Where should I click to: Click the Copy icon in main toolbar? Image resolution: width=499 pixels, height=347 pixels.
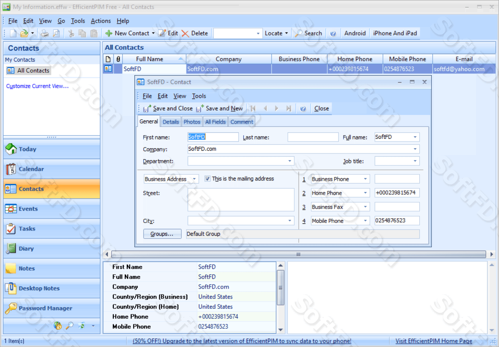(x=82, y=33)
